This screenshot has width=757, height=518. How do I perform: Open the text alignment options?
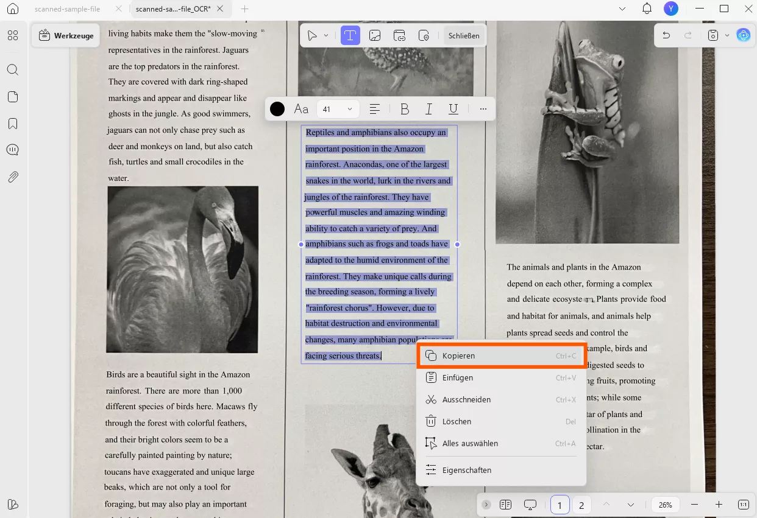(x=375, y=109)
